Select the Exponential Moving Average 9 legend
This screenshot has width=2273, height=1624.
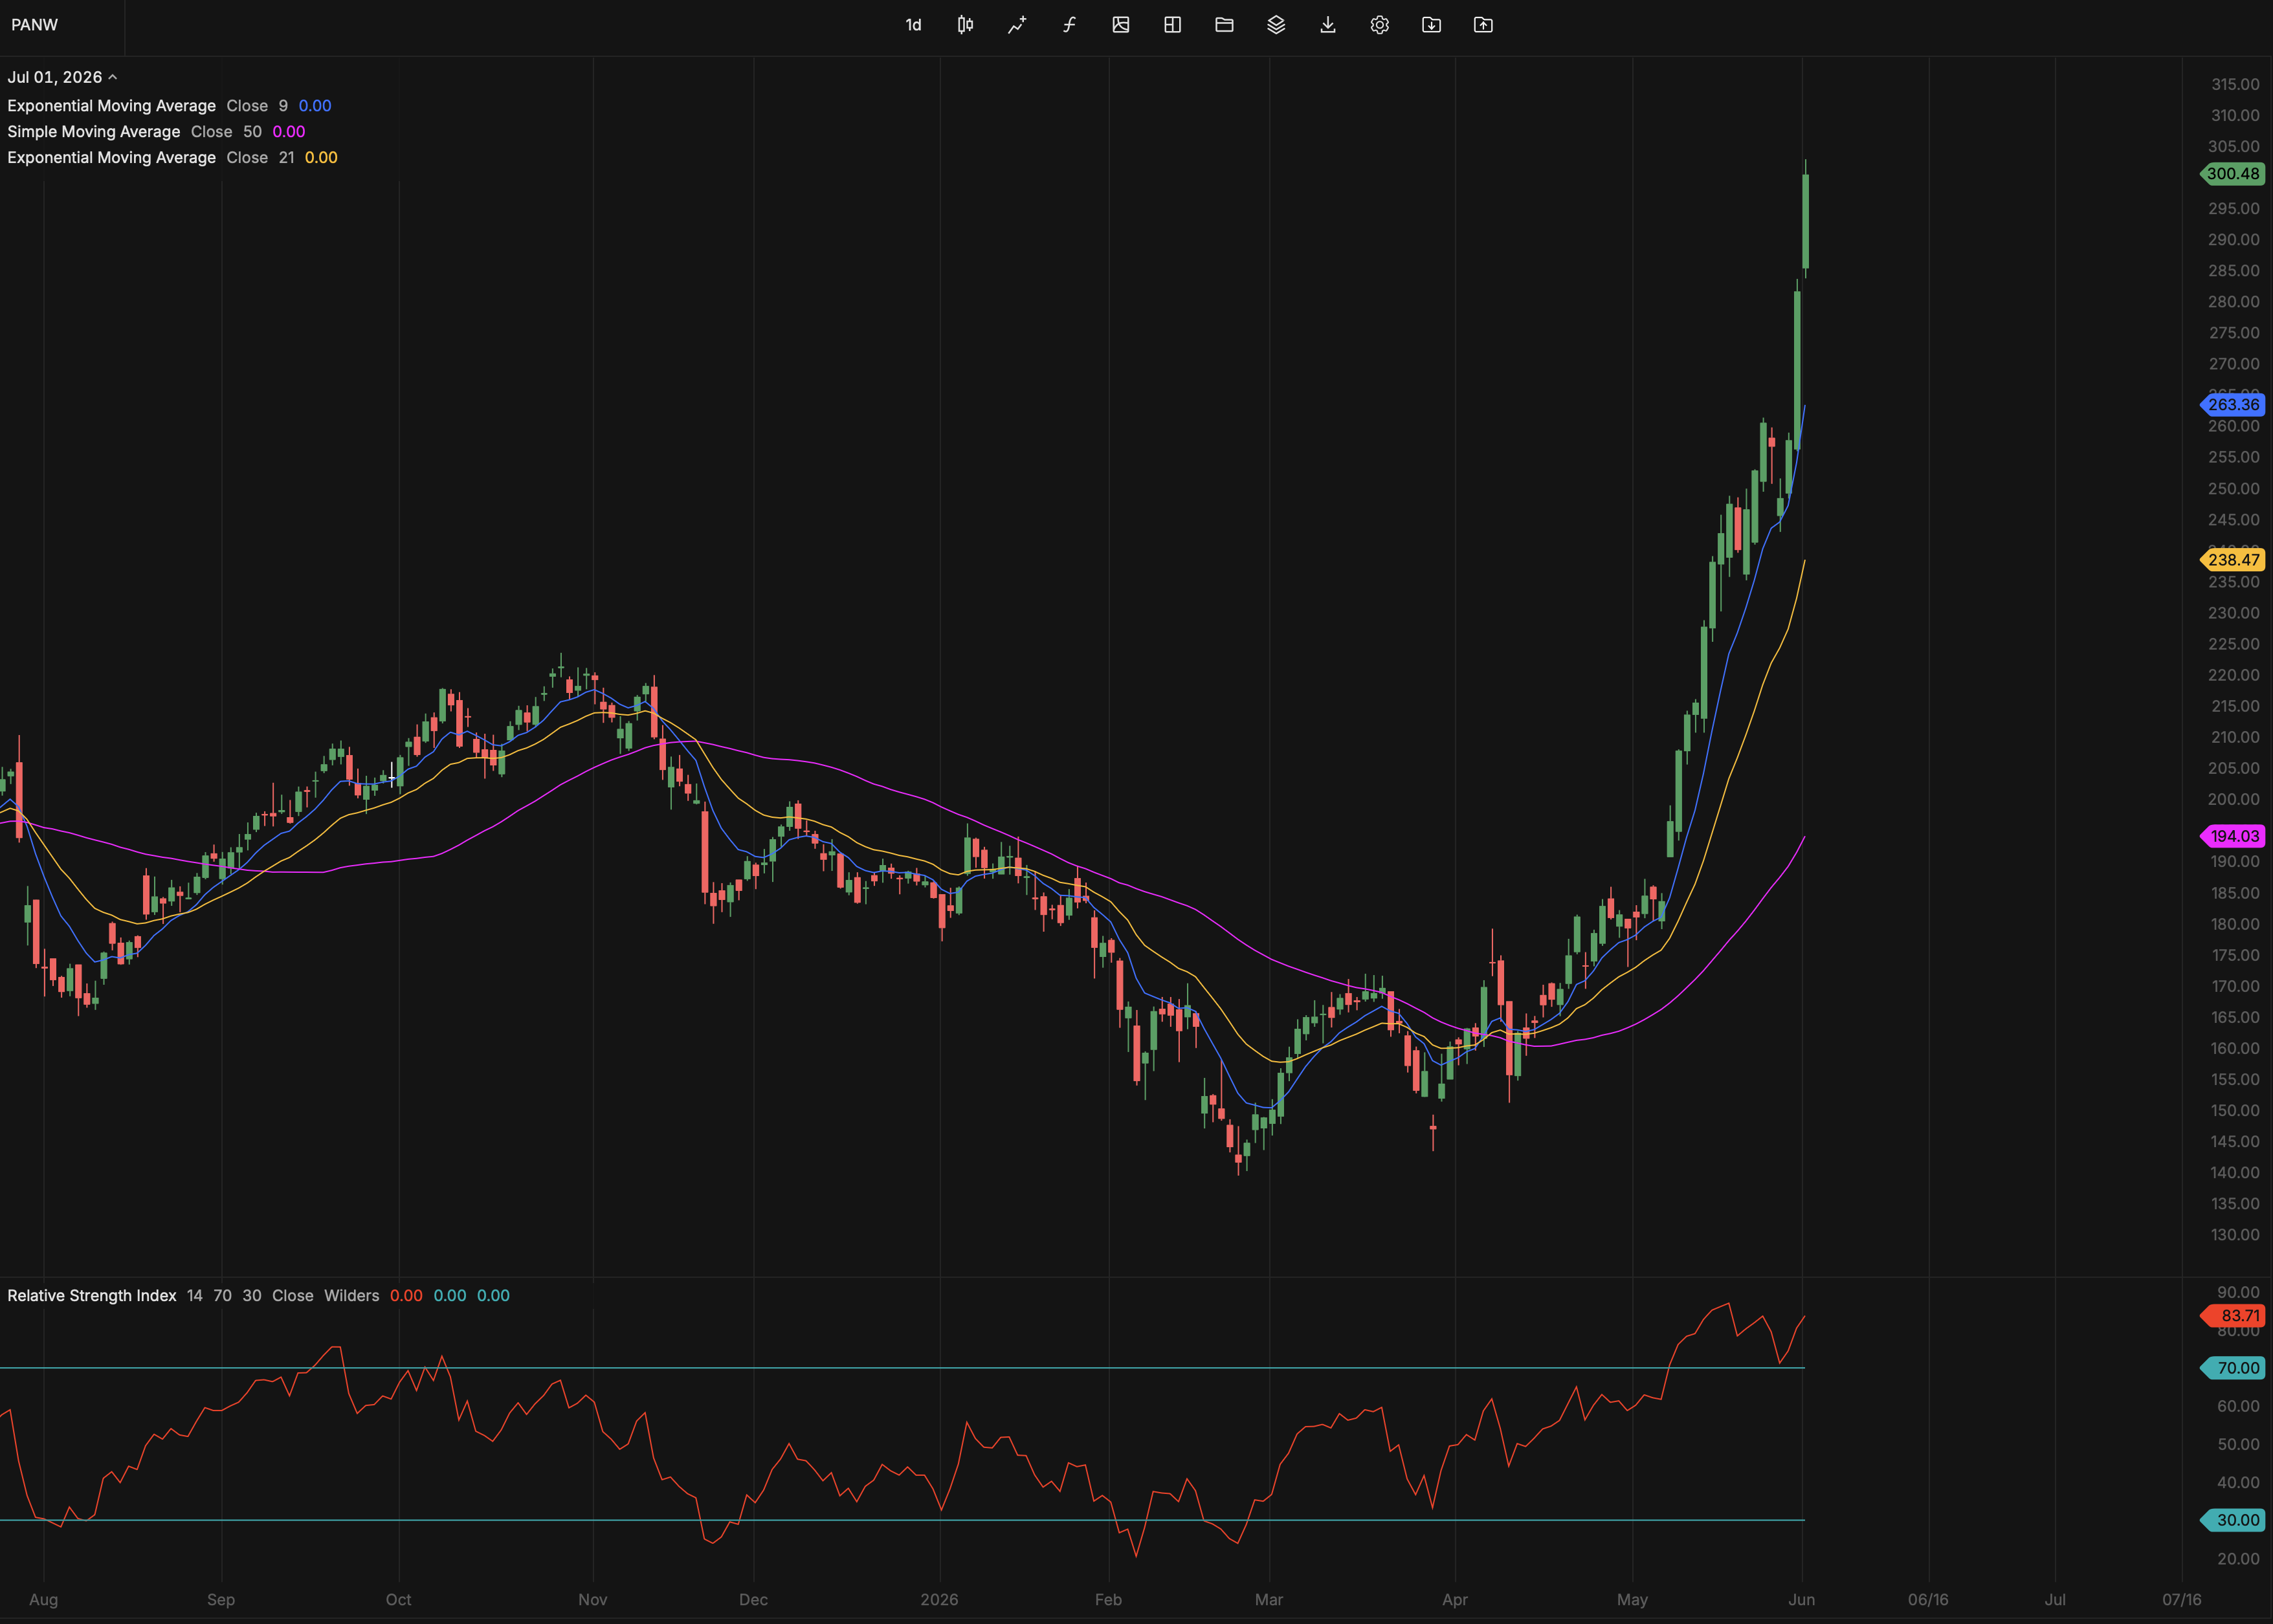click(x=169, y=105)
